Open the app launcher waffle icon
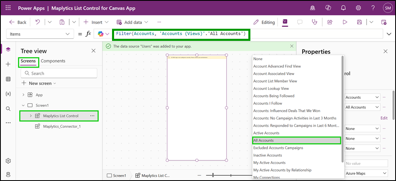The height and width of the screenshot is (181, 396). click(8, 7)
